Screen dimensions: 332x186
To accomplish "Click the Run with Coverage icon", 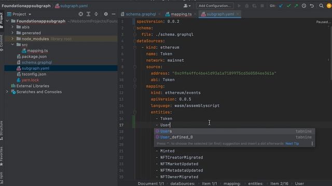I will point(254,6).
